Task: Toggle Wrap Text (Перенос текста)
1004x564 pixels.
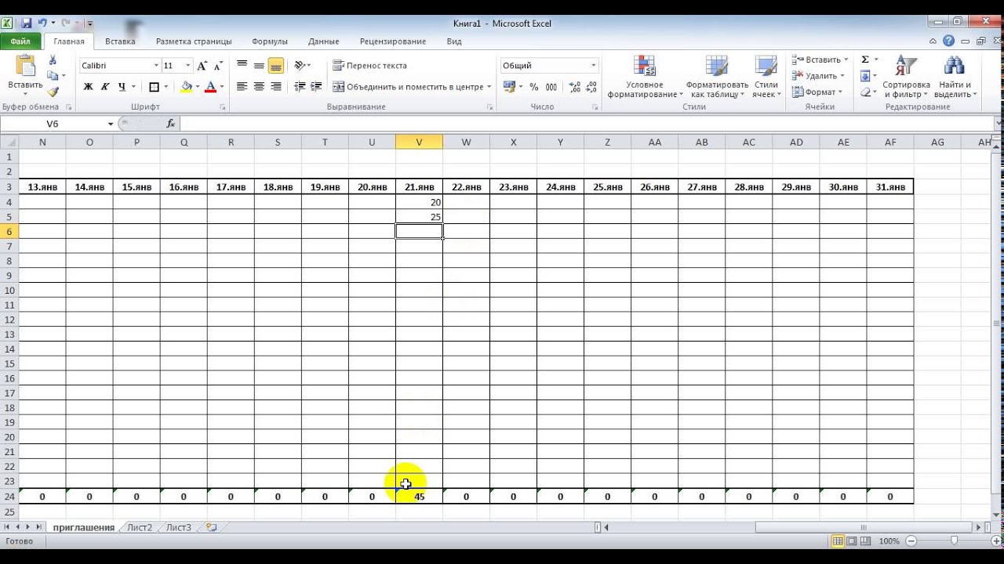Action: click(369, 66)
